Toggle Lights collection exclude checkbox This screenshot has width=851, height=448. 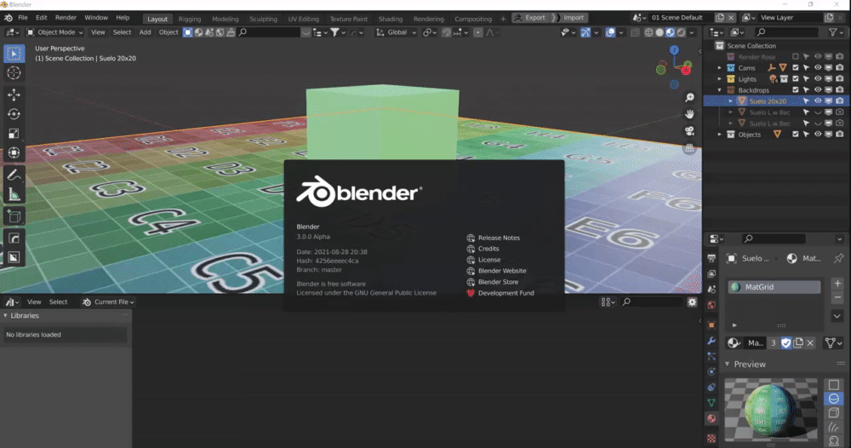(796, 78)
